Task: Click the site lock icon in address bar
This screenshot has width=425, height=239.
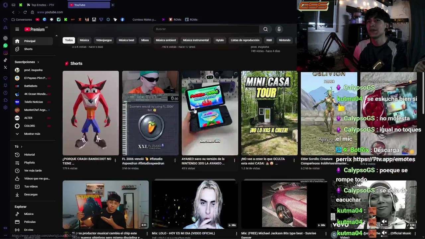Action: pos(33,12)
